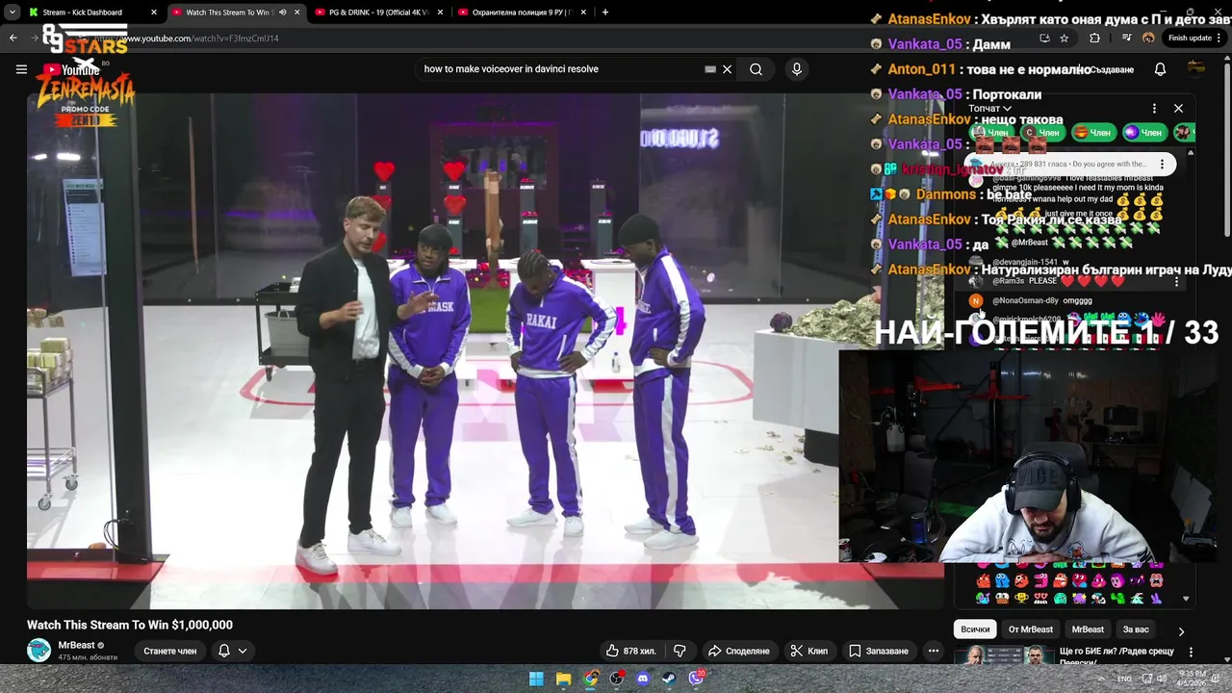Clear the YouTube search query with X
This screenshot has width=1232, height=693.
pyautogui.click(x=728, y=69)
